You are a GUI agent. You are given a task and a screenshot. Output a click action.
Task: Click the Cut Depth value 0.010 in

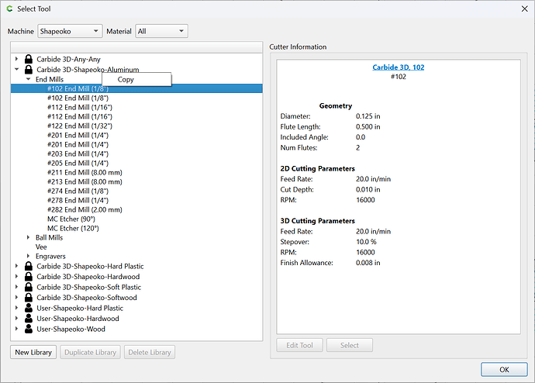coord(368,189)
